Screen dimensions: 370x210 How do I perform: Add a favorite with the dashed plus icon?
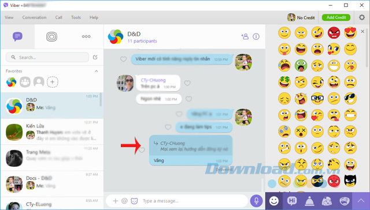53,82
